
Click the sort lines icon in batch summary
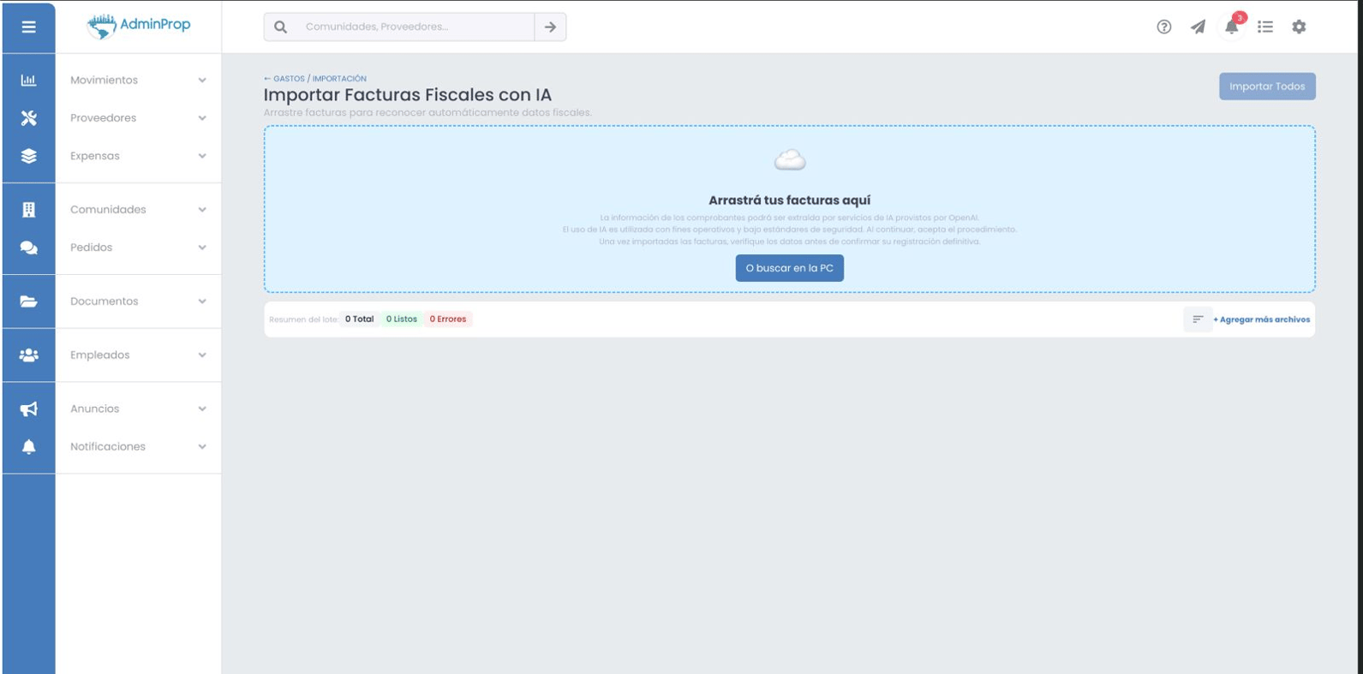[1198, 319]
